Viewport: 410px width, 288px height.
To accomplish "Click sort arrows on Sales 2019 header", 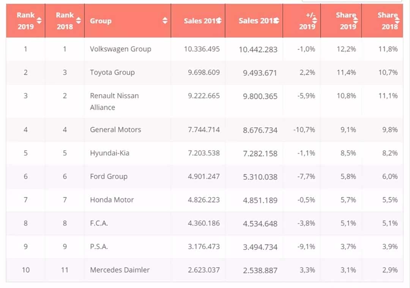I will coord(219,21).
